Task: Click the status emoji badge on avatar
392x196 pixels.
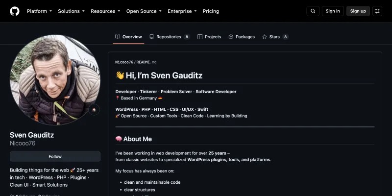Action: tap(94, 110)
